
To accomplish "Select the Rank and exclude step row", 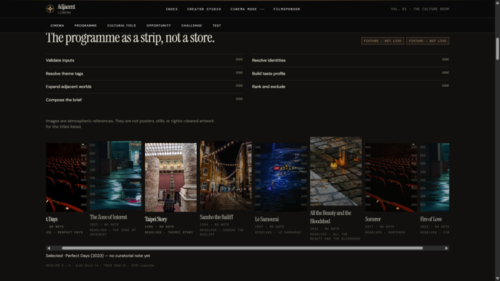I will point(350,86).
